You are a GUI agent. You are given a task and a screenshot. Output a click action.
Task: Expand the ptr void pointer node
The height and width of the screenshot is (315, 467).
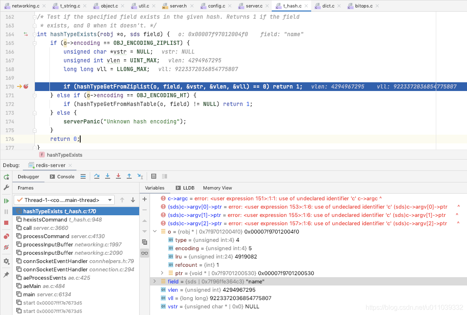tap(162, 273)
